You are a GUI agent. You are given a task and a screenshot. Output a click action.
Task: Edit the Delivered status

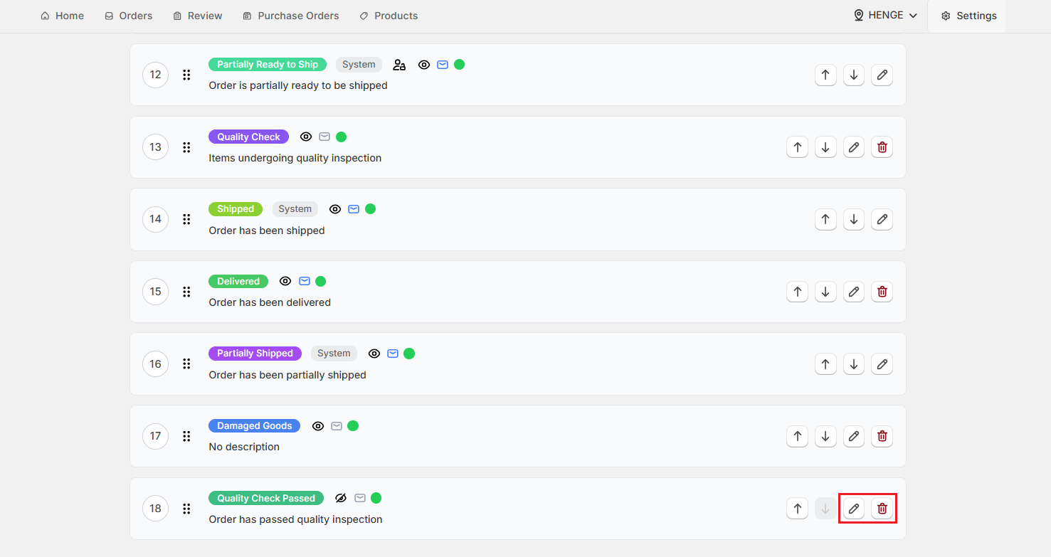(854, 292)
